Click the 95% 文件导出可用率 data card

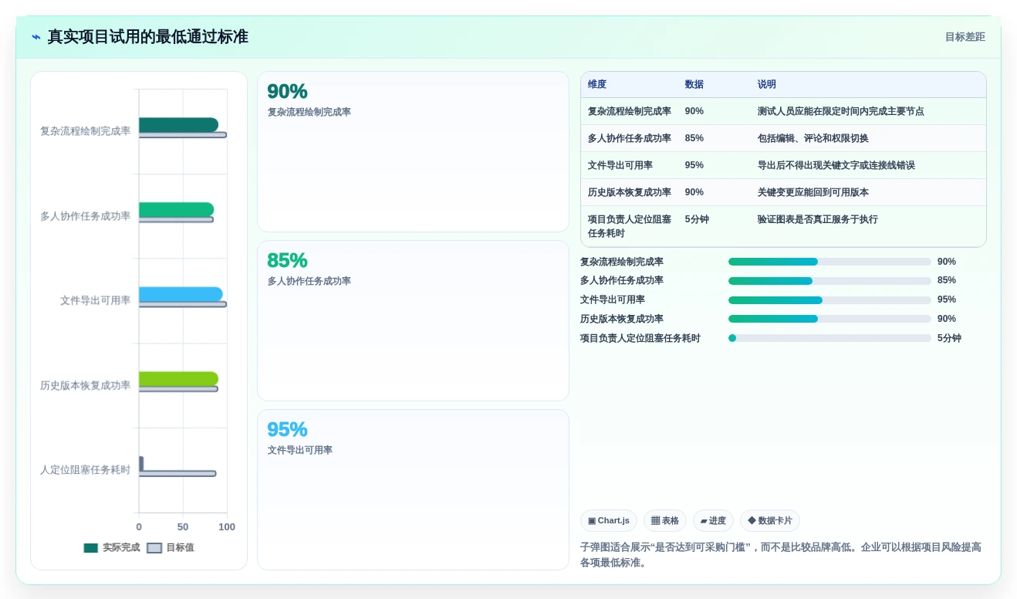point(413,489)
